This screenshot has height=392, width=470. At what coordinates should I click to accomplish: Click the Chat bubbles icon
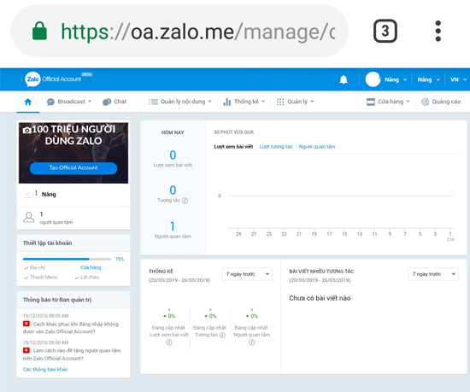pos(107,102)
